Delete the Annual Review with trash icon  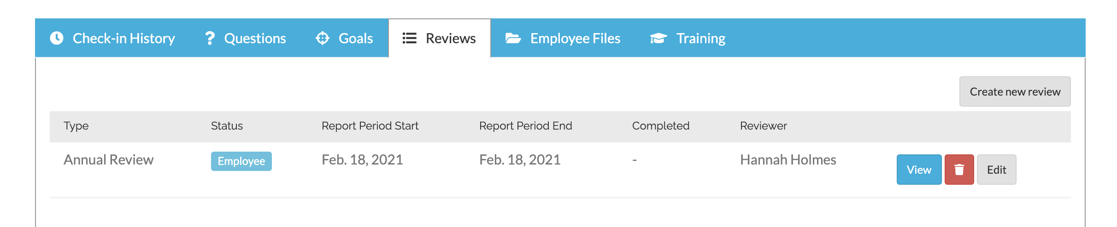959,170
